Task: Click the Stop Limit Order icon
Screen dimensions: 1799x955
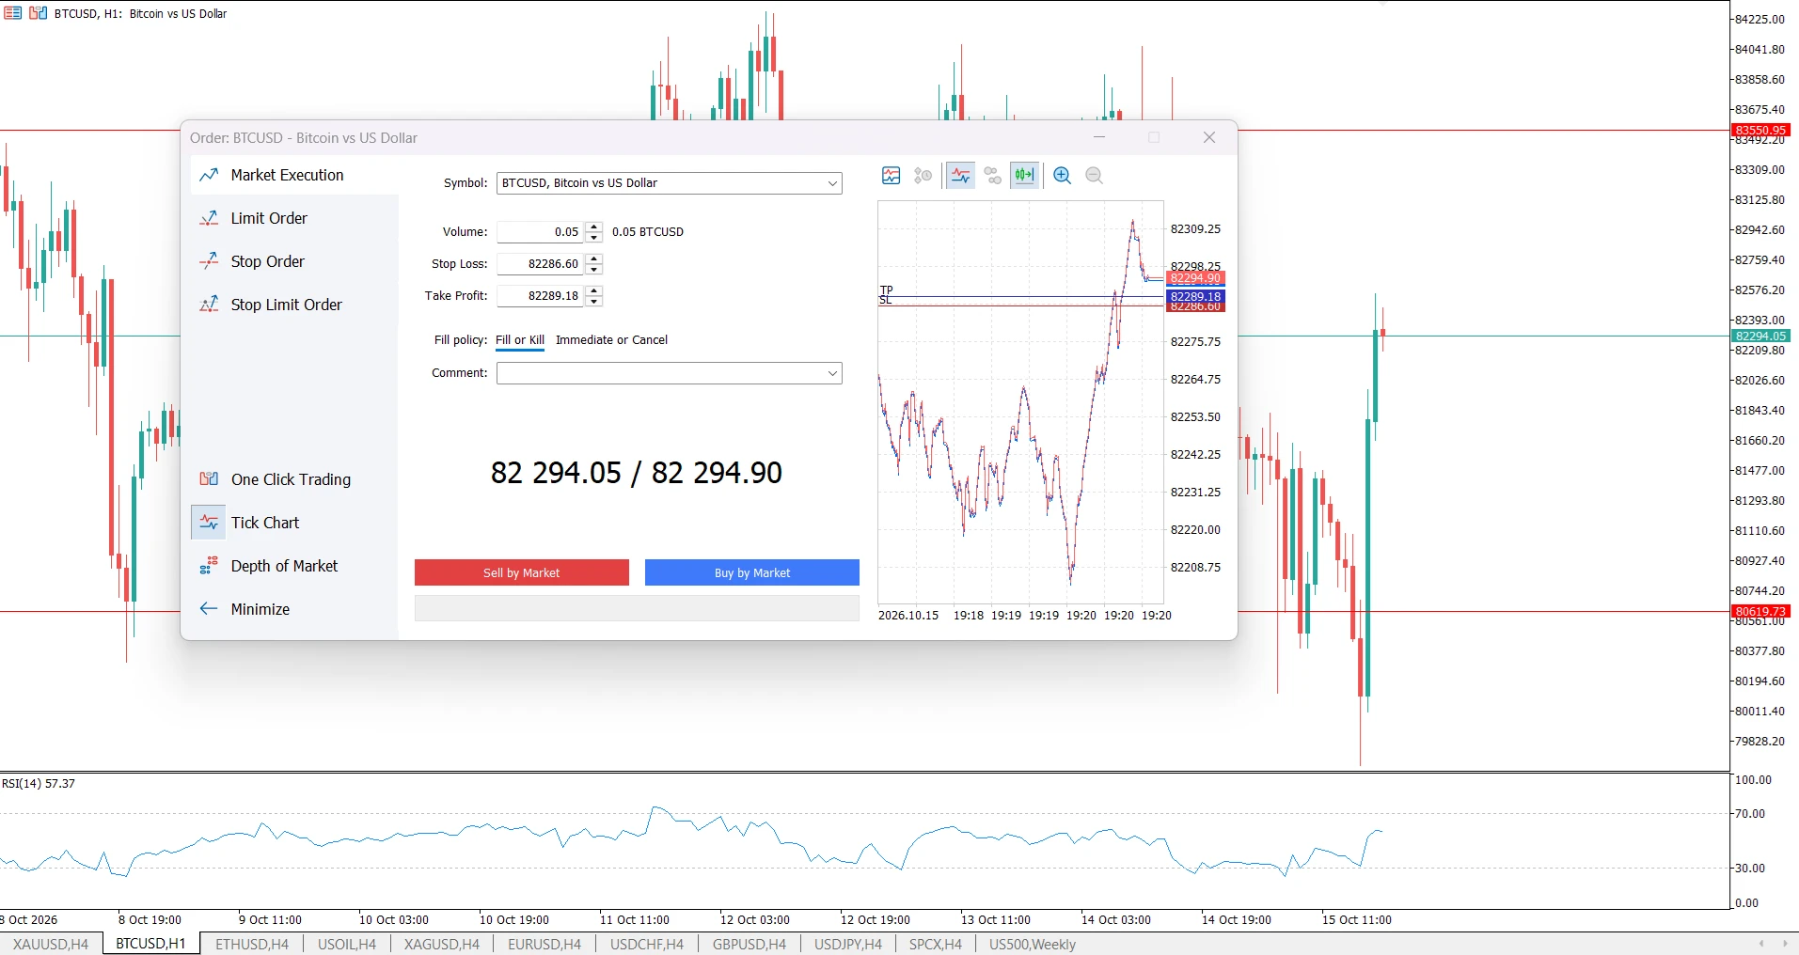Action: [209, 305]
